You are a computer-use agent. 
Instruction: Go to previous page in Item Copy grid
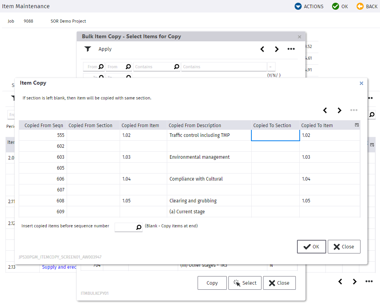point(325,110)
